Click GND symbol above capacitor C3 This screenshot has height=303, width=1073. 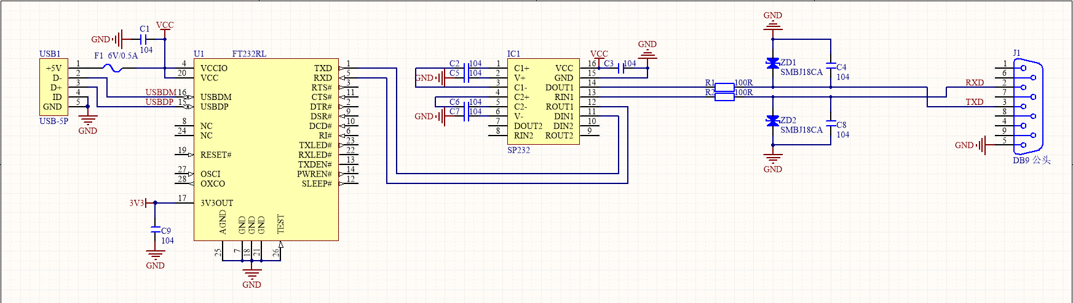click(x=647, y=50)
